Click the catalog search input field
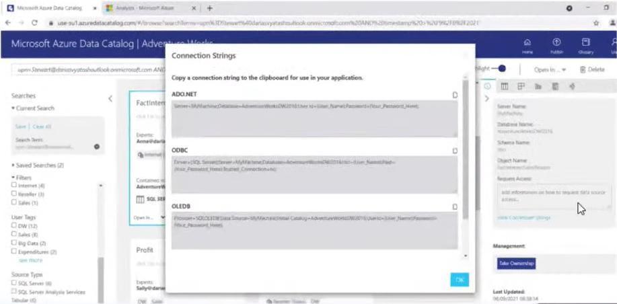Image resolution: width=617 pixels, height=304 pixels. 89,69
